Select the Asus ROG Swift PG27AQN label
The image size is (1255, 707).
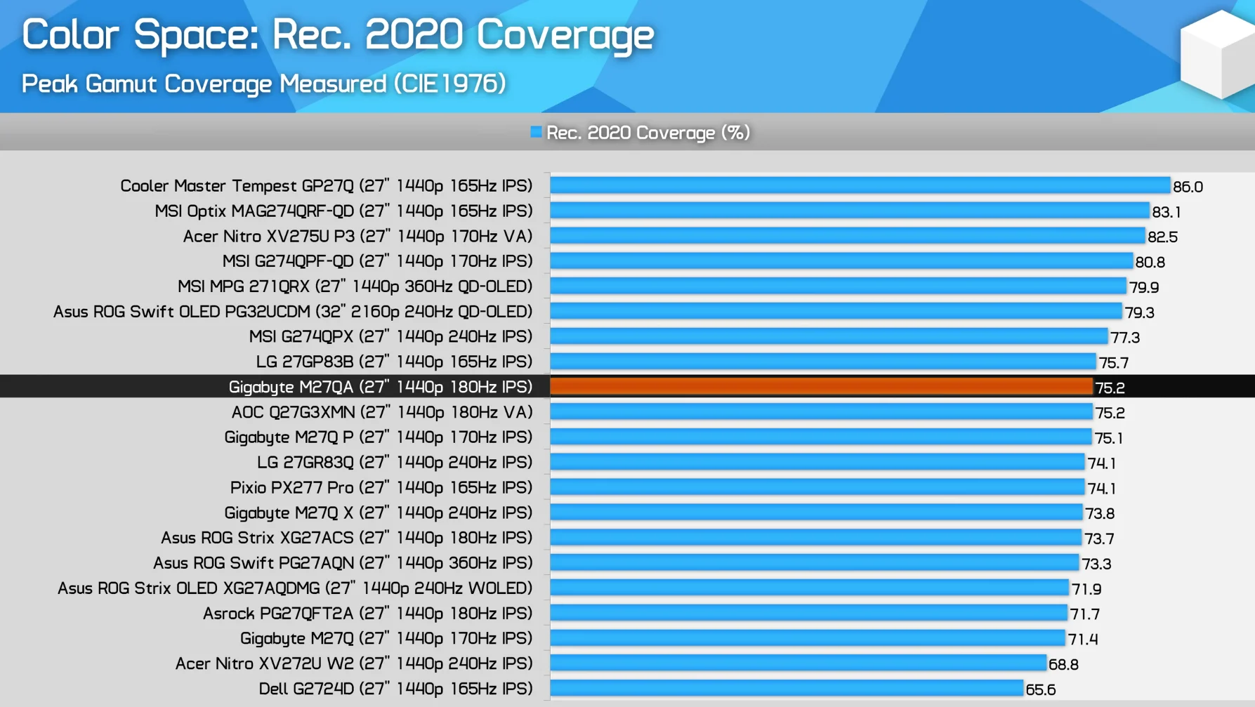(x=343, y=563)
